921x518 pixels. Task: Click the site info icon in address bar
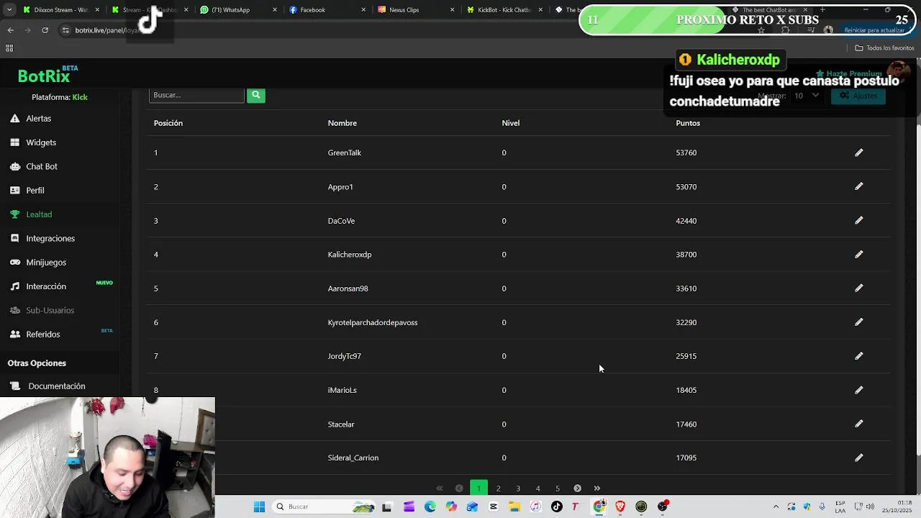click(x=65, y=30)
